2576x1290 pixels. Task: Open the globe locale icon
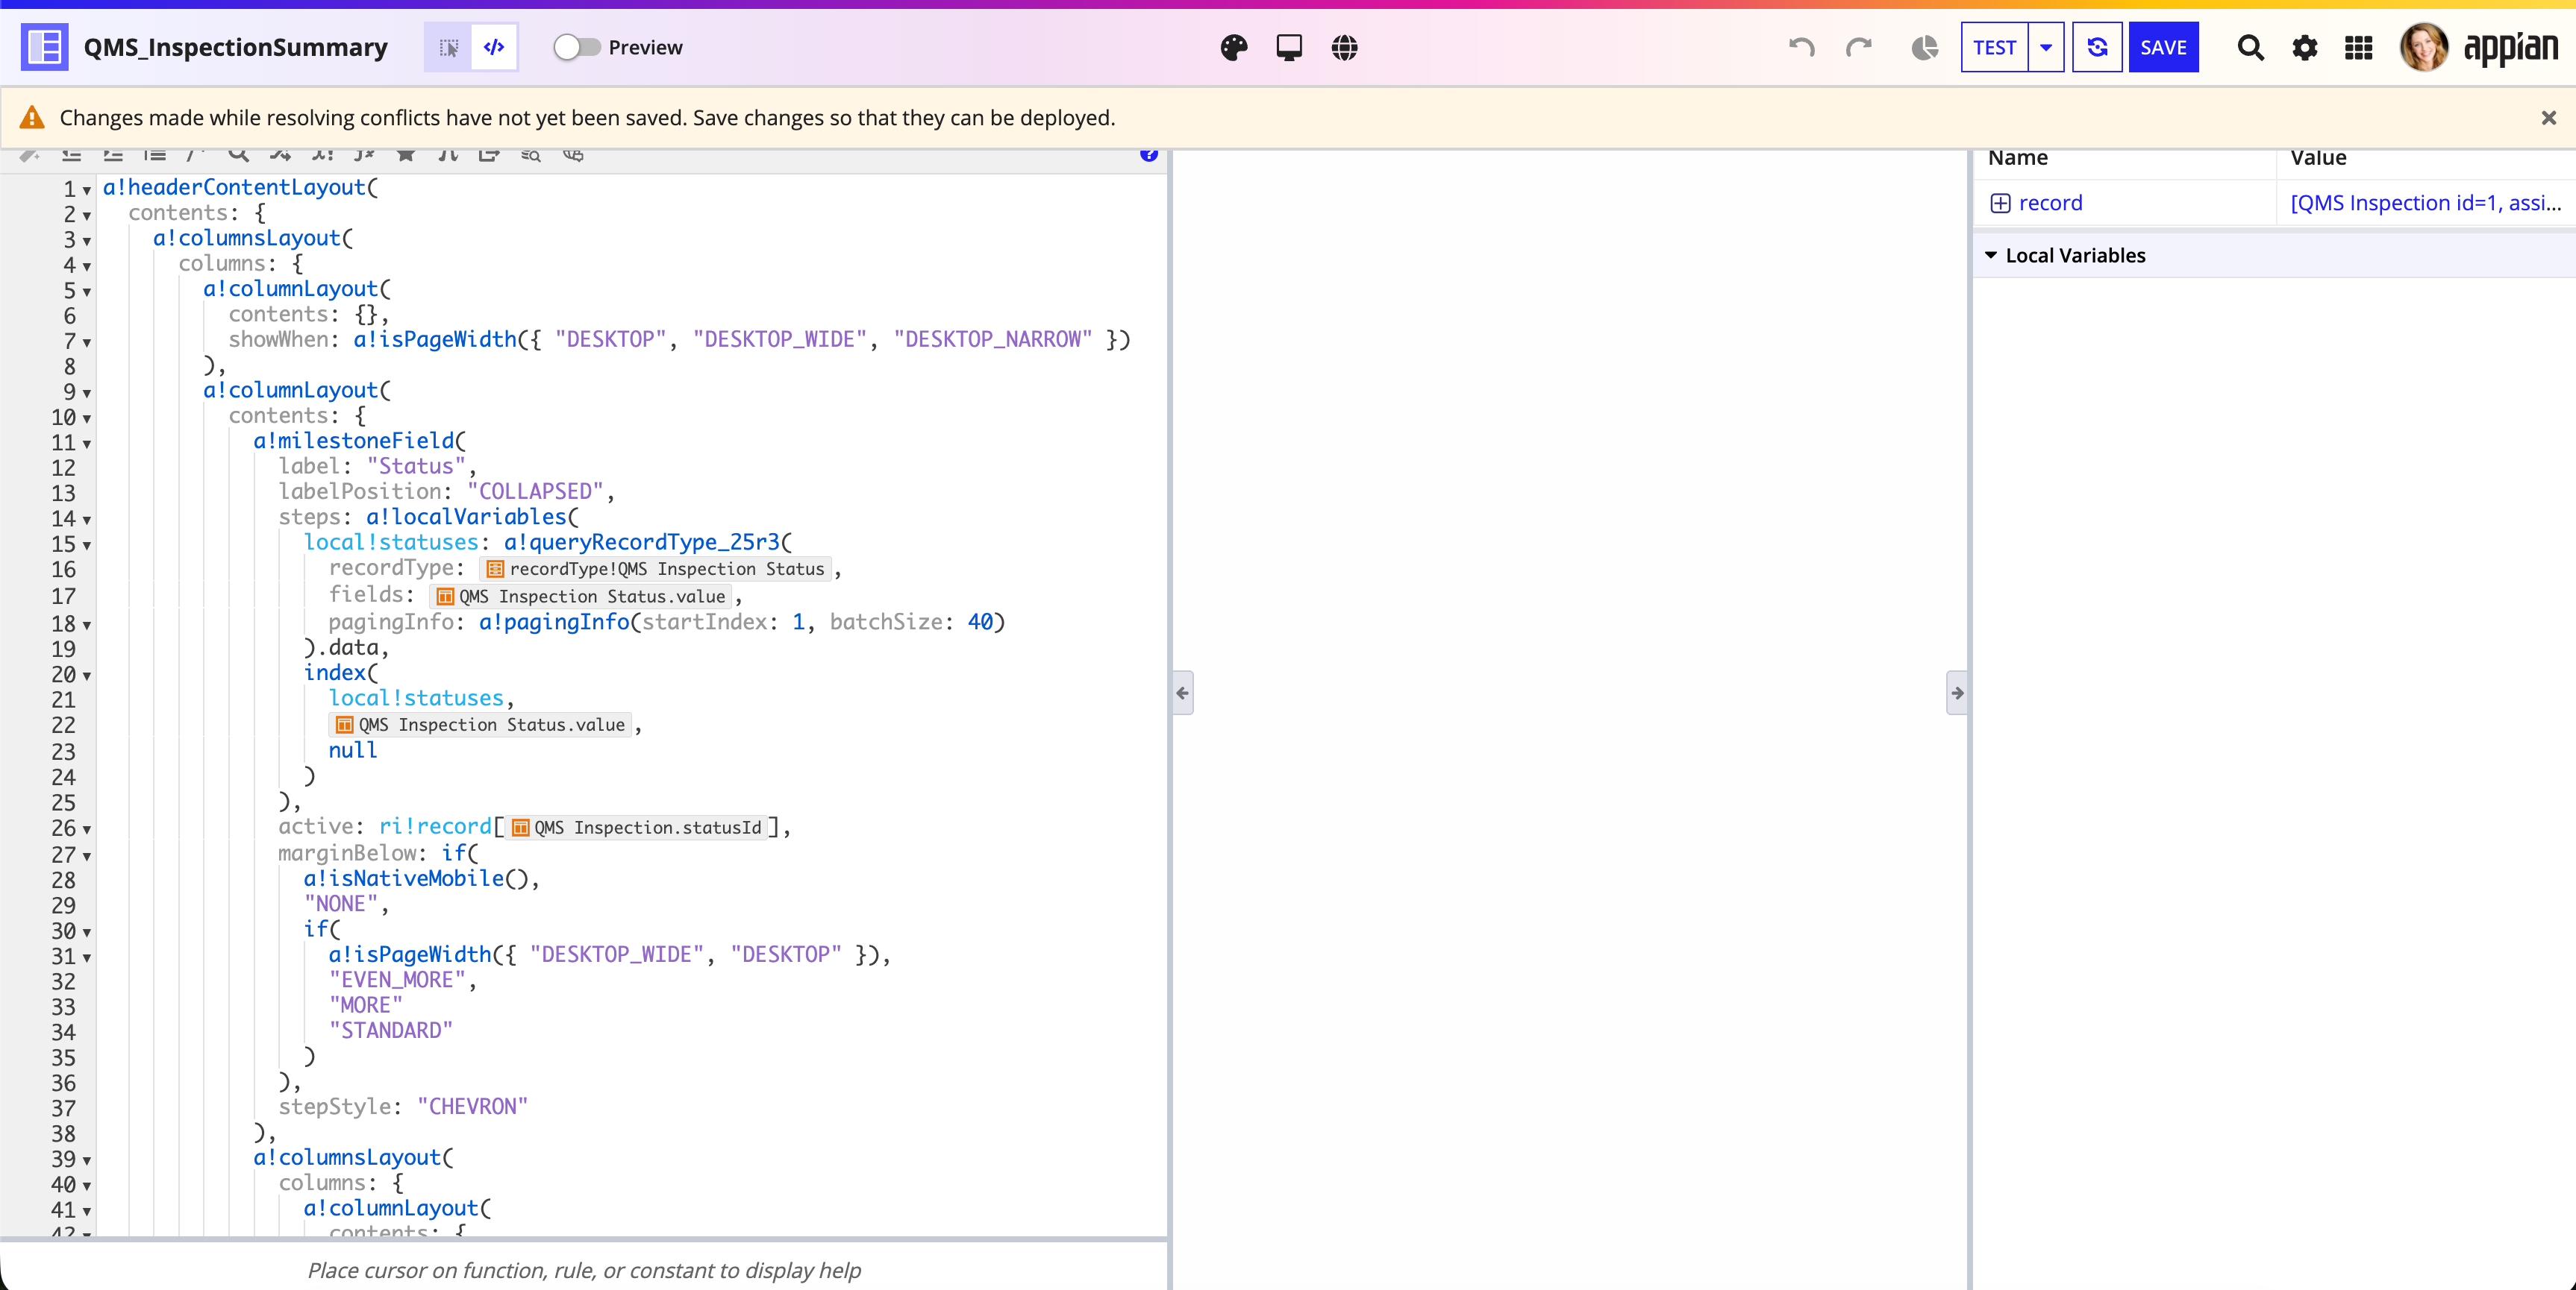click(1344, 47)
